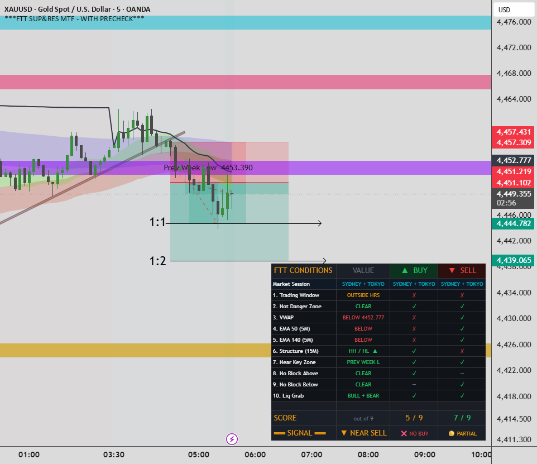Image resolution: width=537 pixels, height=464 pixels.
Task: Click the Prev Week Low 4453.390 label
Action: tap(208, 168)
